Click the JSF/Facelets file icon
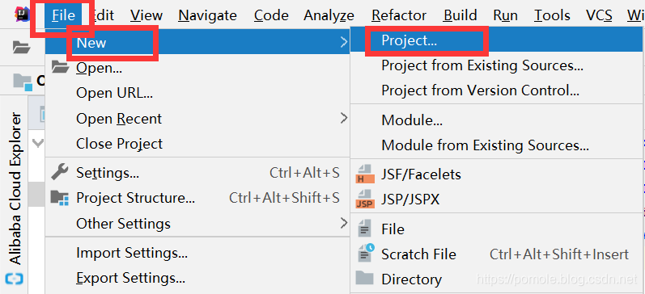 pos(365,174)
